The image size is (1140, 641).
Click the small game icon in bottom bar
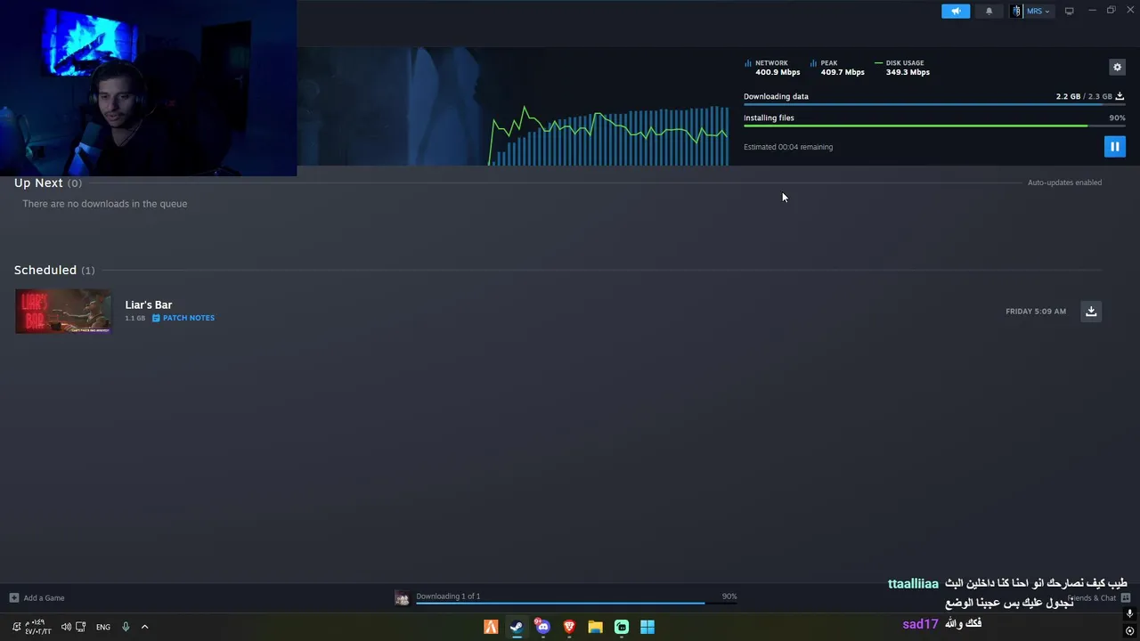coord(402,598)
